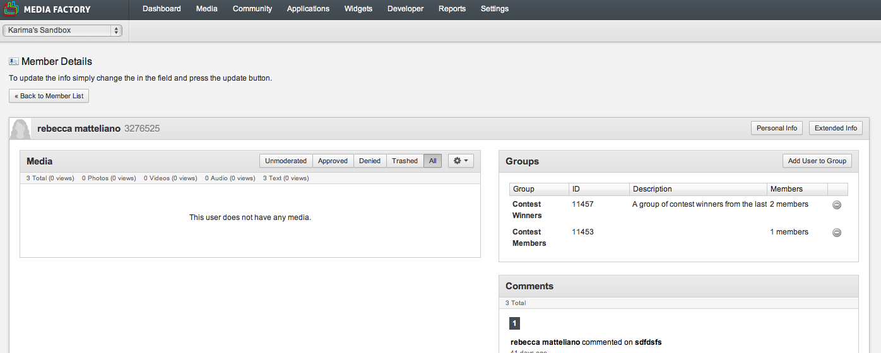This screenshot has height=353, width=881.
Task: Click '0 Audio (0 views)' stat
Action: pyautogui.click(x=230, y=178)
